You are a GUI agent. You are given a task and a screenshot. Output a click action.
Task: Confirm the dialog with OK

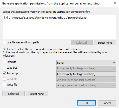(86, 103)
